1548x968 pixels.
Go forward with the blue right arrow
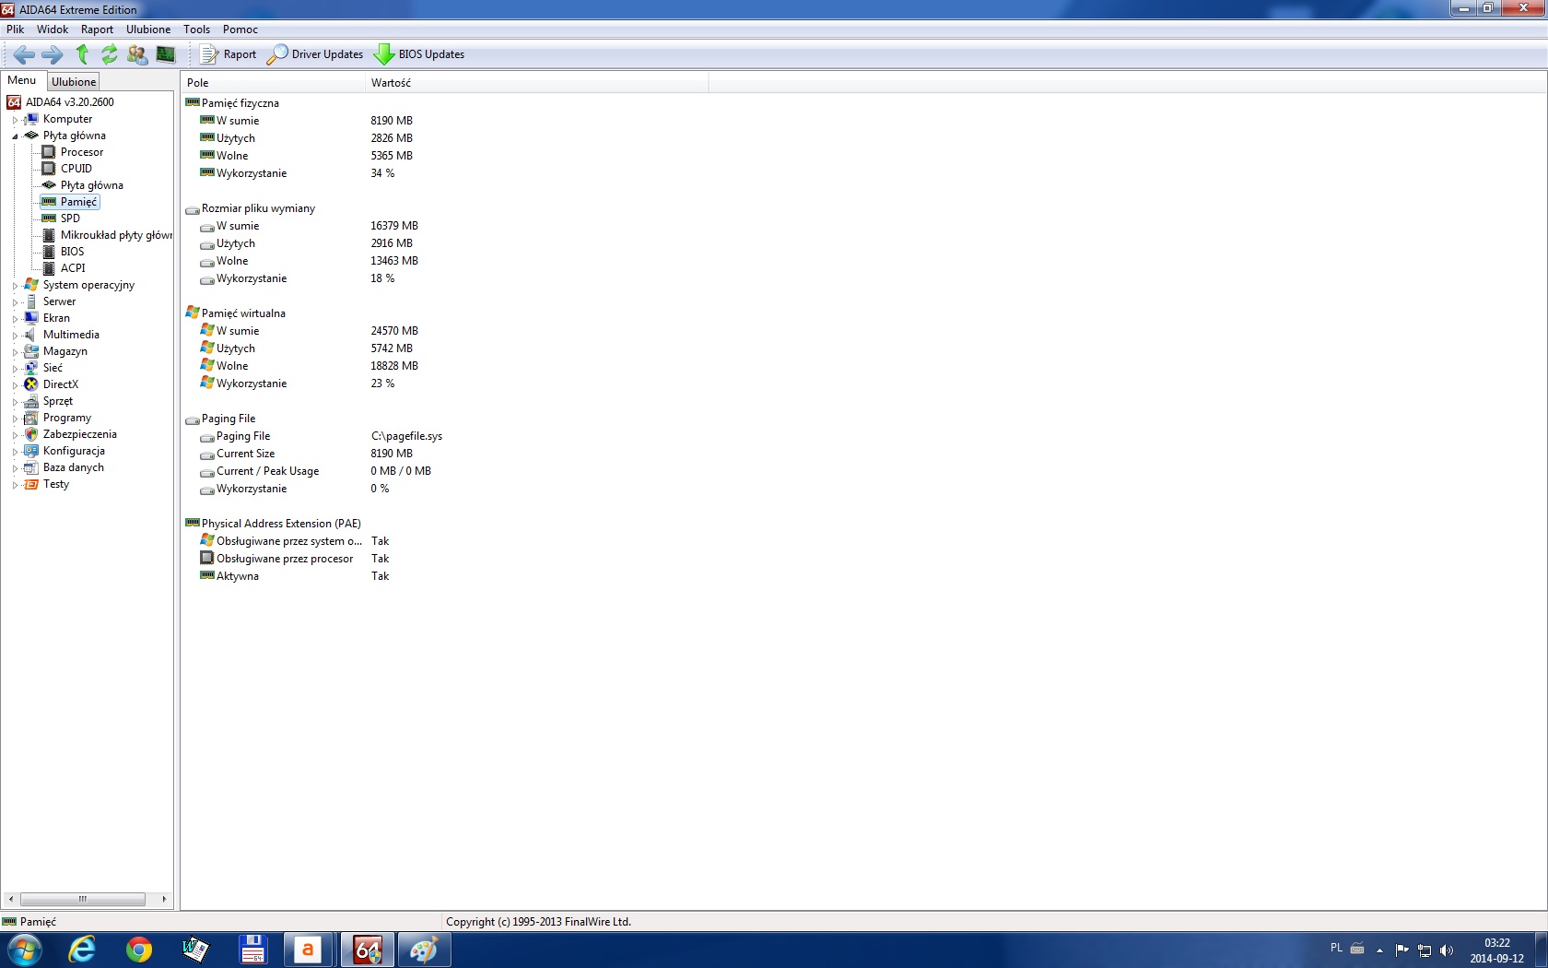(53, 54)
